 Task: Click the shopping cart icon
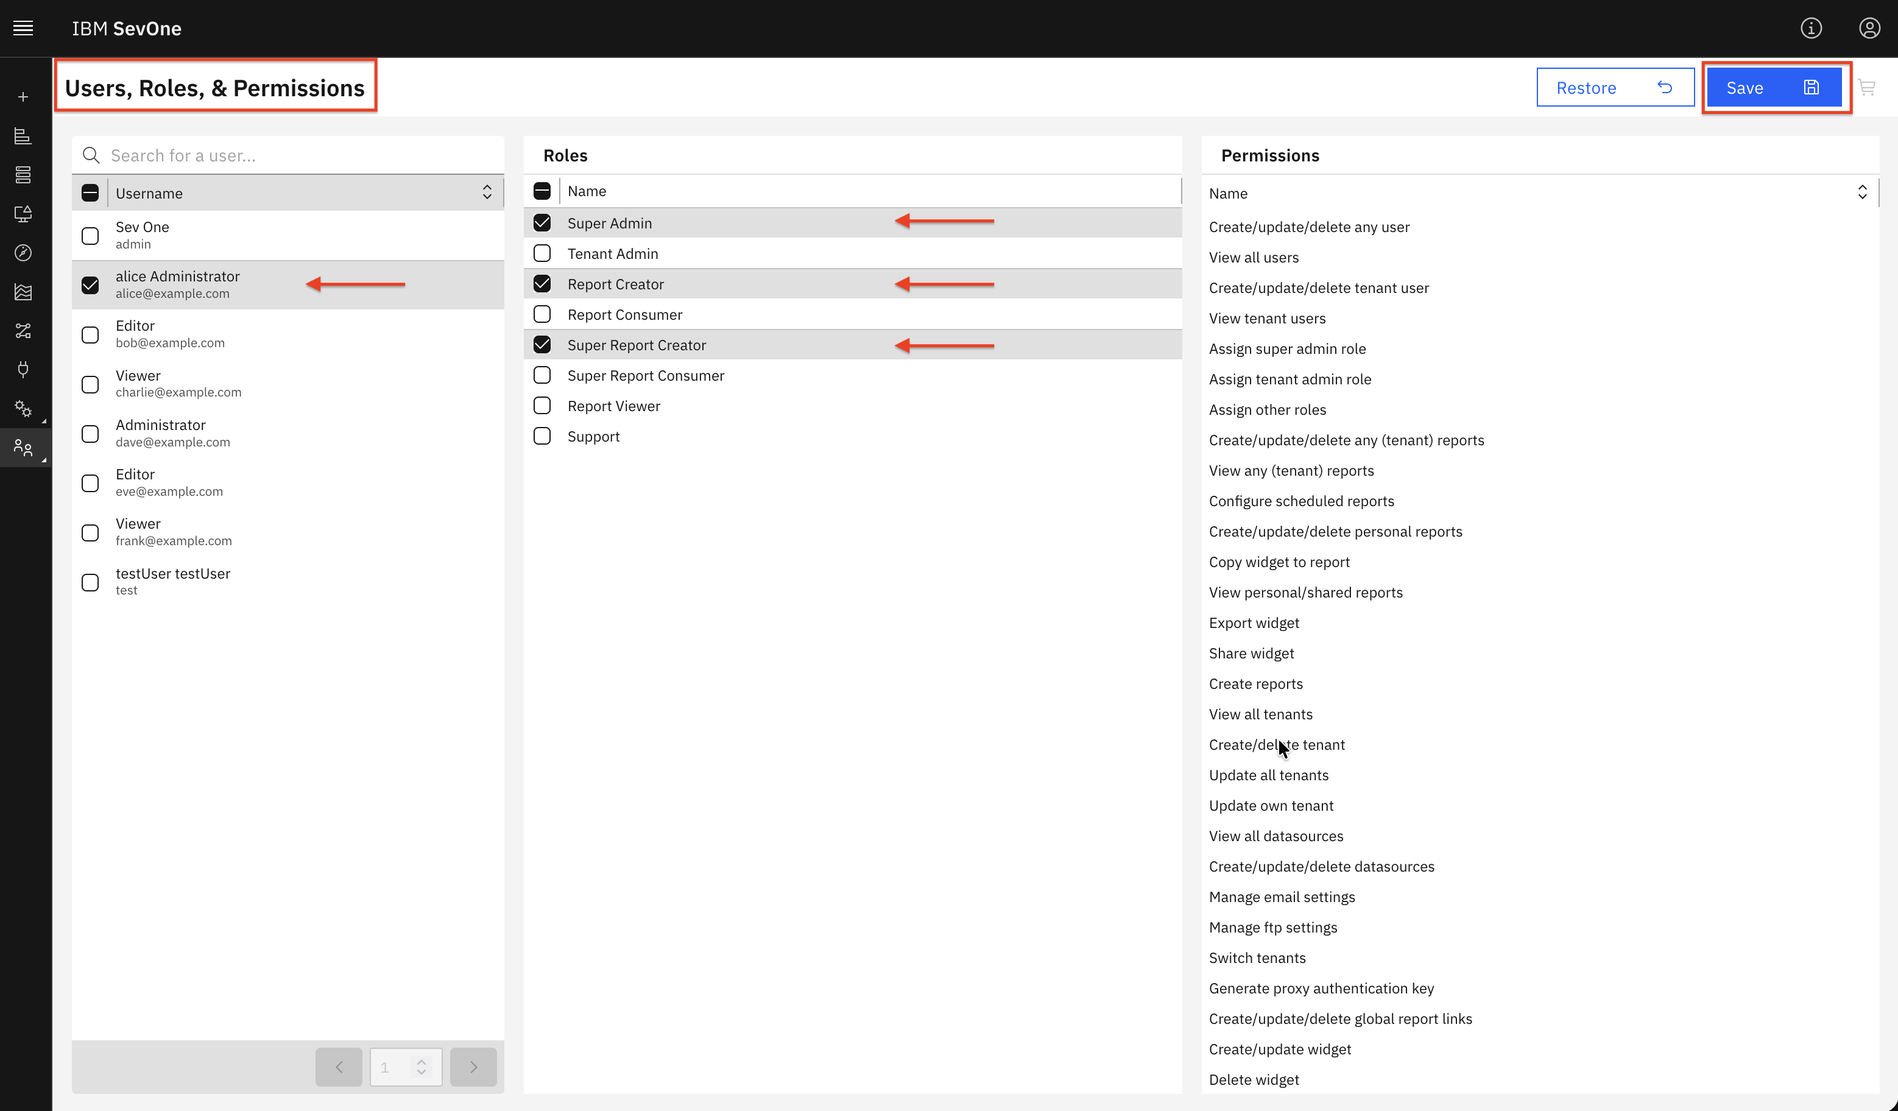tap(1866, 87)
